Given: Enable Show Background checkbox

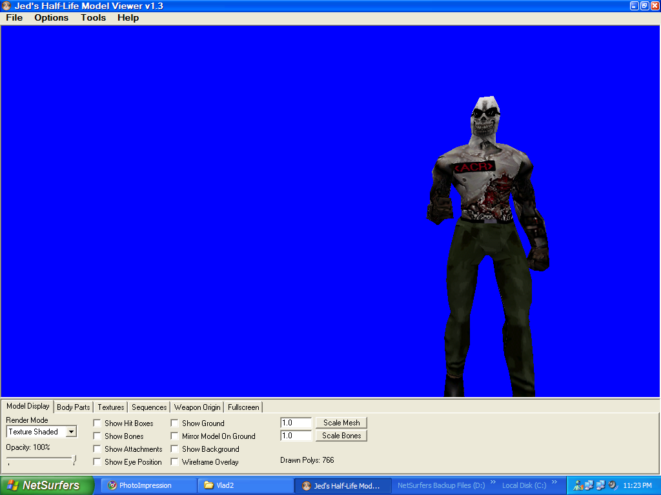Looking at the screenshot, I should click(x=174, y=449).
